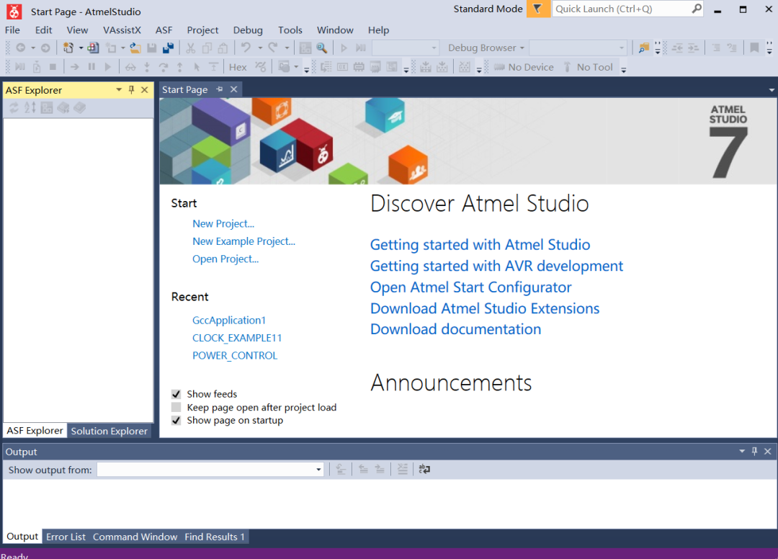Switch to the Error List tab
778x559 pixels.
pos(66,537)
